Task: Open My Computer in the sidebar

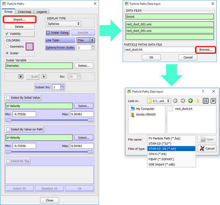Action: coord(146,109)
